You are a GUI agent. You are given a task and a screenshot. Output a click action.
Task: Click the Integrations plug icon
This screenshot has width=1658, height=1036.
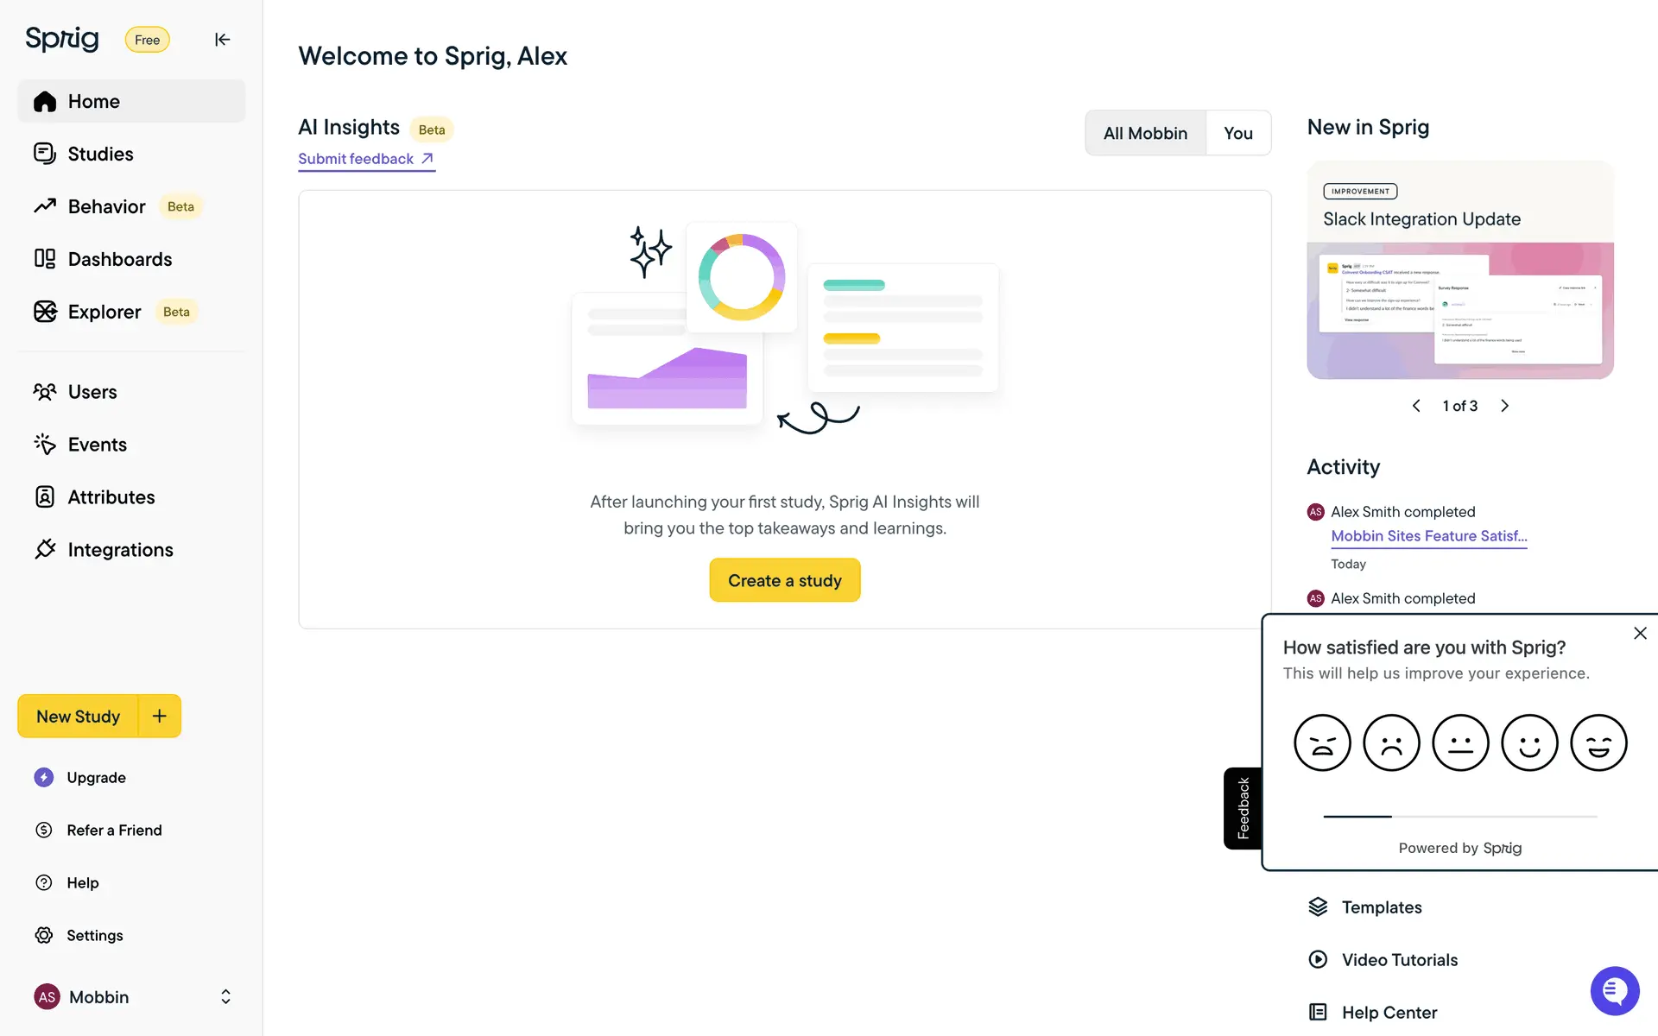(45, 550)
